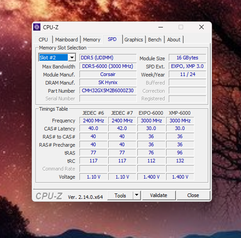Click the Validate button
The height and width of the screenshot is (238, 241).
coord(158,195)
